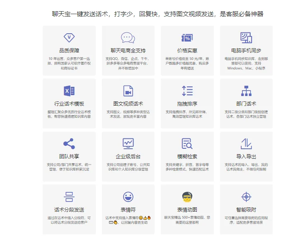Viewport: 300px width, 241px height.
Task: Click the 表情符 card title
Action: [x=128, y=210]
